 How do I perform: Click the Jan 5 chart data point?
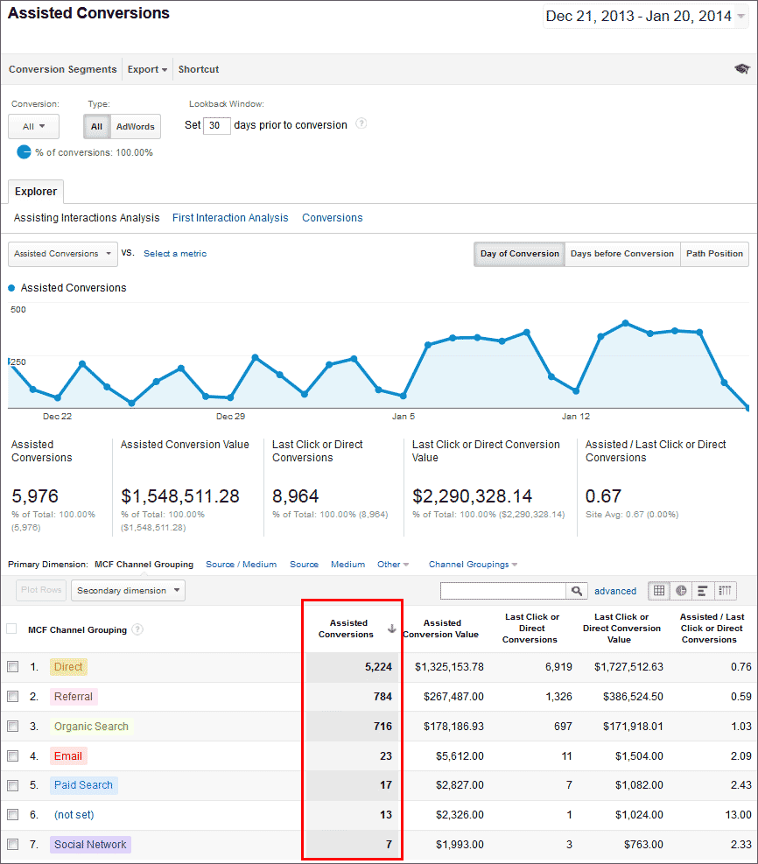(403, 397)
